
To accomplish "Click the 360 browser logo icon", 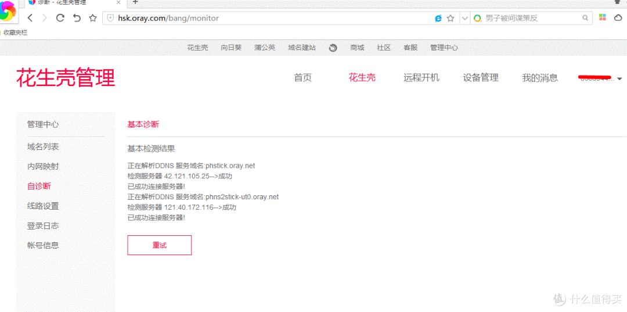I will point(8,11).
